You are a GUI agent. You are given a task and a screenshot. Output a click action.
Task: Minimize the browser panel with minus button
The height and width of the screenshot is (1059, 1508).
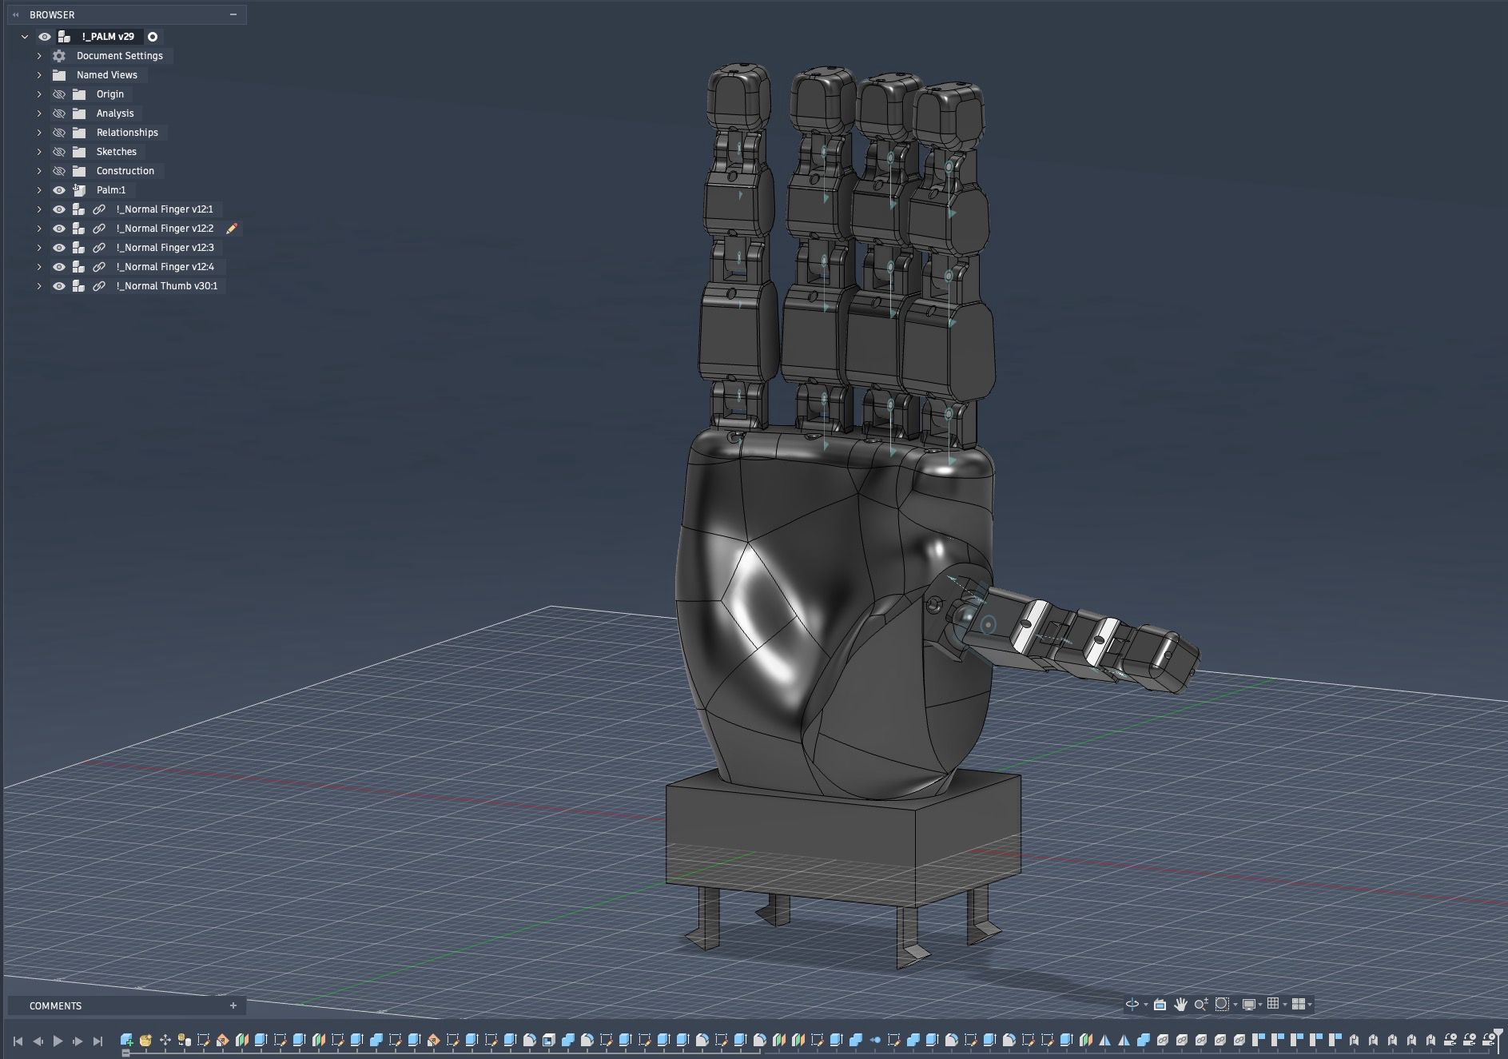tap(233, 14)
